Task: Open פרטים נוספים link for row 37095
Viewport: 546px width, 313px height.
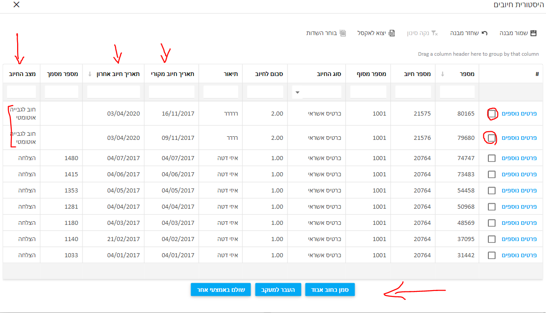Action: (x=519, y=239)
